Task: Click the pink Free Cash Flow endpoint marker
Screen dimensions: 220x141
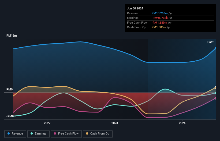Action: coord(215,98)
